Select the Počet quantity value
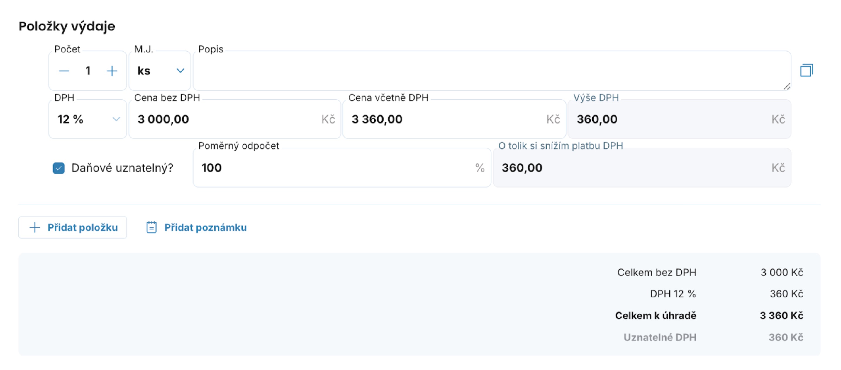The image size is (841, 370). click(88, 71)
